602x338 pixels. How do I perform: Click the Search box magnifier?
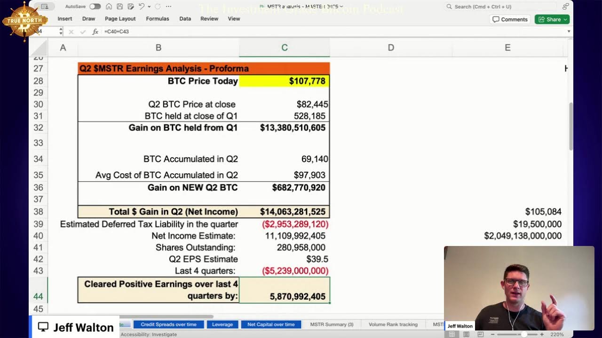click(449, 7)
